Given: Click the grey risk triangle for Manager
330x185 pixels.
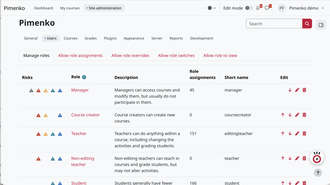Looking at the screenshot, I should click(31, 91).
